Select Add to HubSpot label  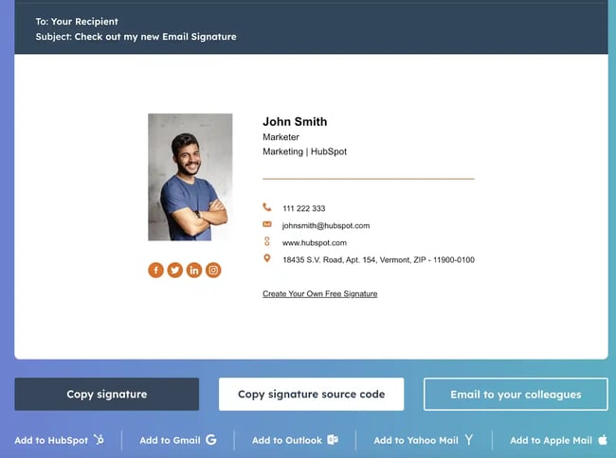click(51, 440)
